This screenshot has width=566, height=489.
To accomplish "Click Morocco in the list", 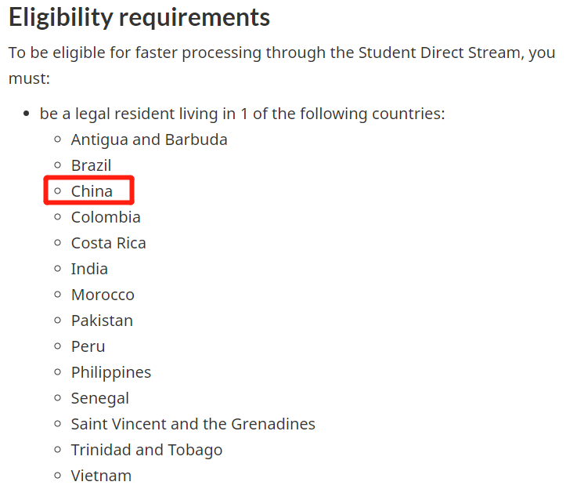I will tap(103, 295).
